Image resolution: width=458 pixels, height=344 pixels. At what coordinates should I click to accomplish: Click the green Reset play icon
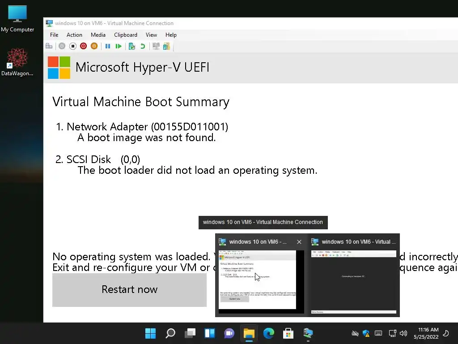[118, 46]
